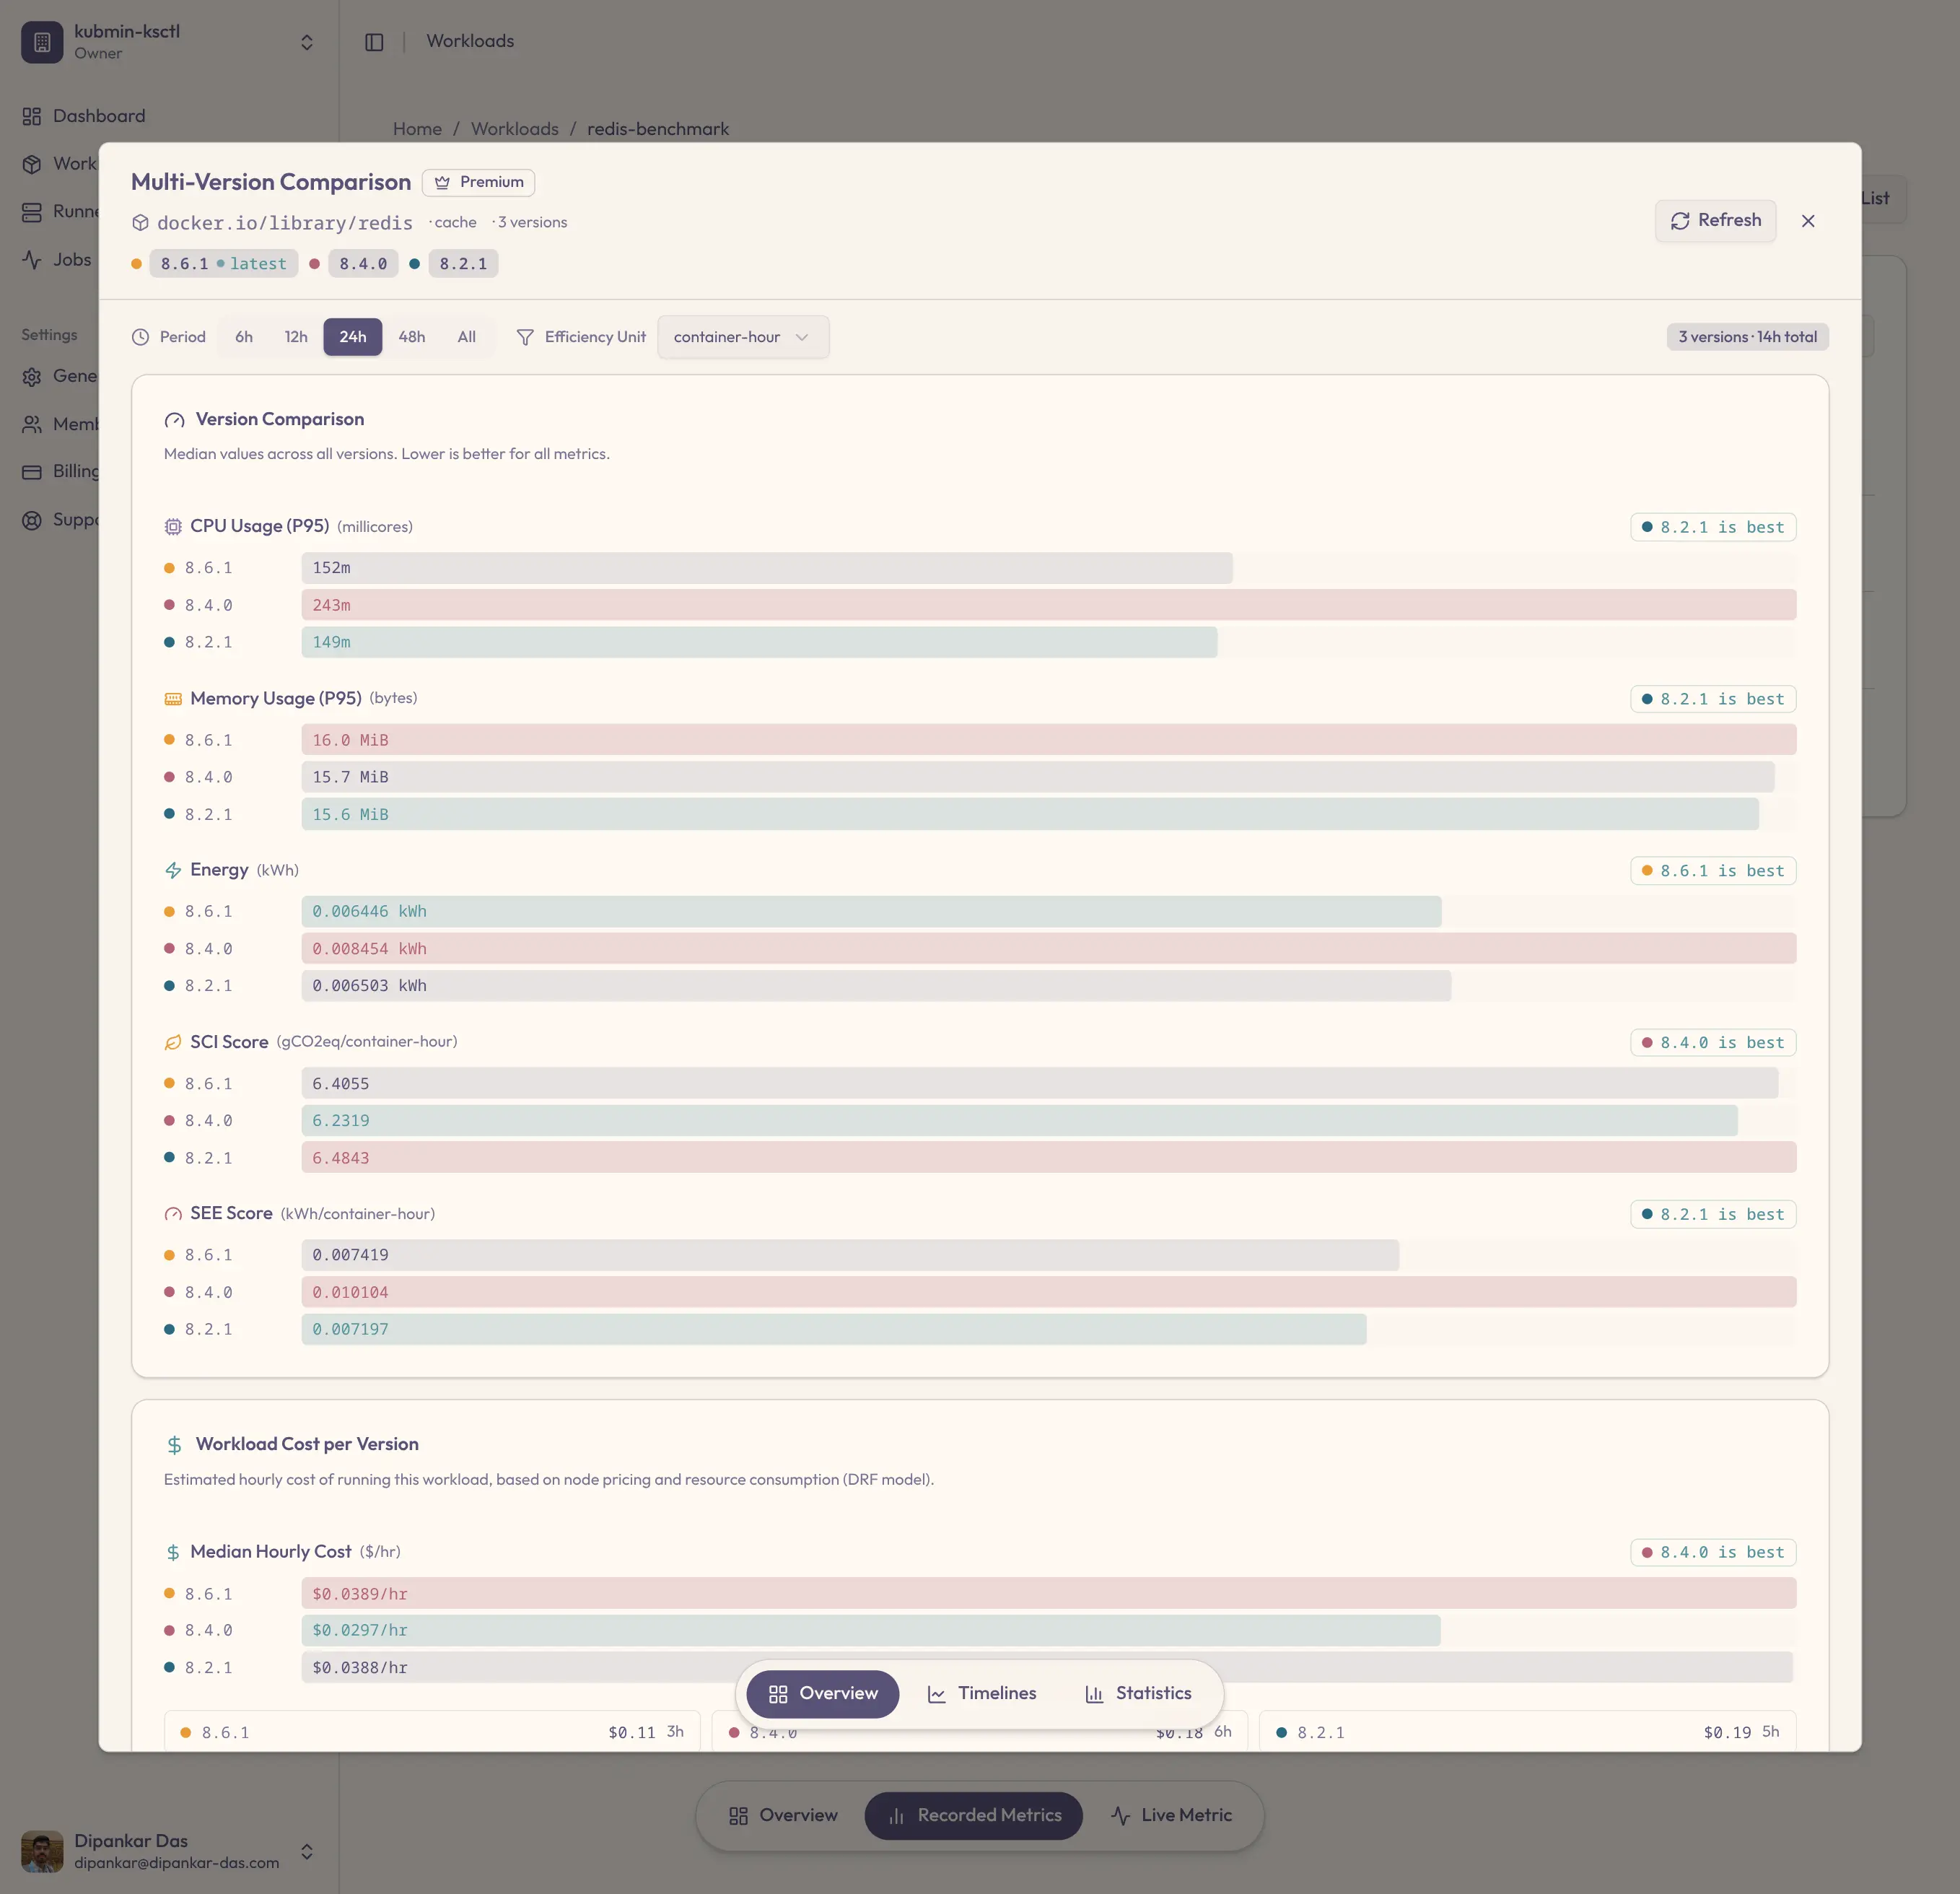Click the 3 versions · 14h total badge
1960x1894 pixels.
click(1747, 337)
